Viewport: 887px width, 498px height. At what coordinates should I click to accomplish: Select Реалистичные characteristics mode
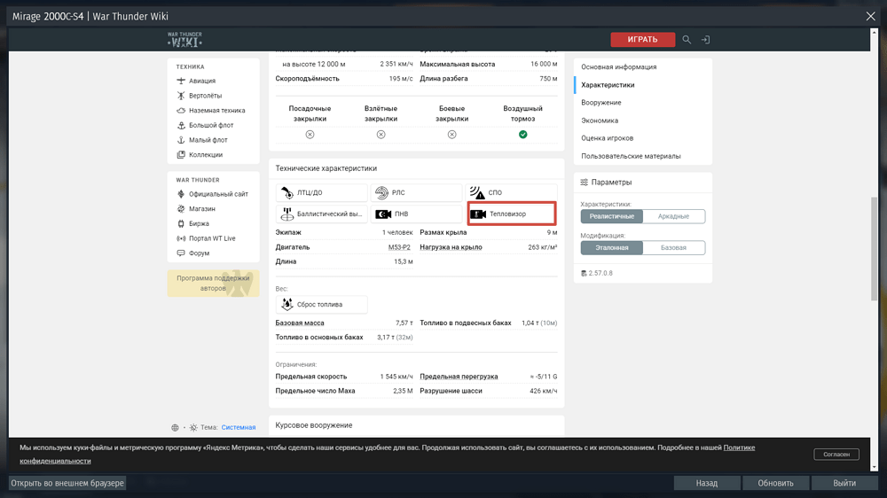tap(611, 216)
